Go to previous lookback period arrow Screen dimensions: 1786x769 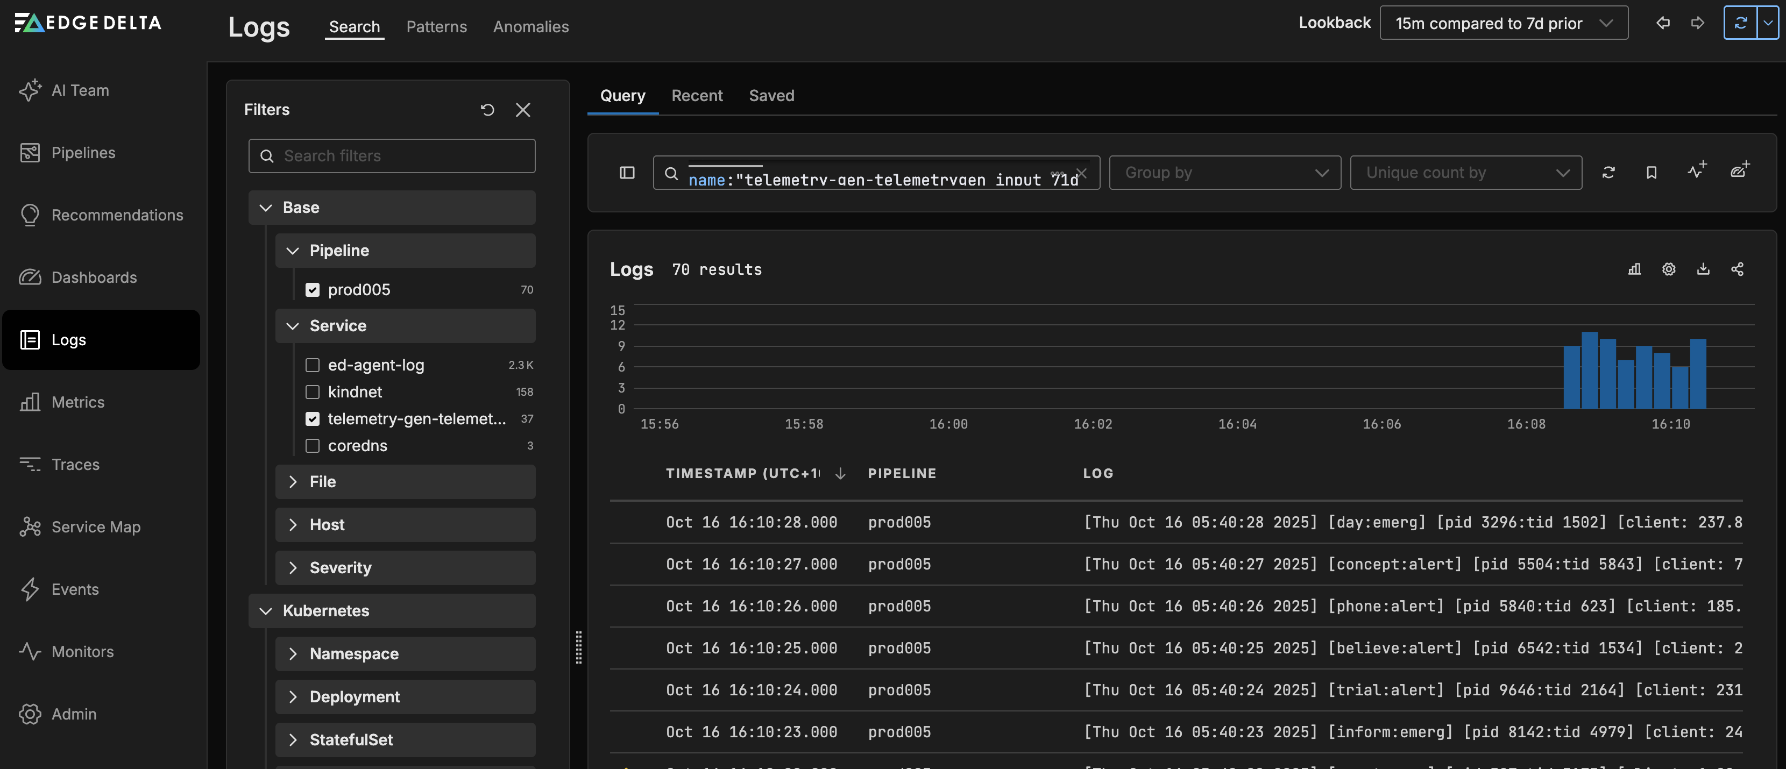point(1663,23)
